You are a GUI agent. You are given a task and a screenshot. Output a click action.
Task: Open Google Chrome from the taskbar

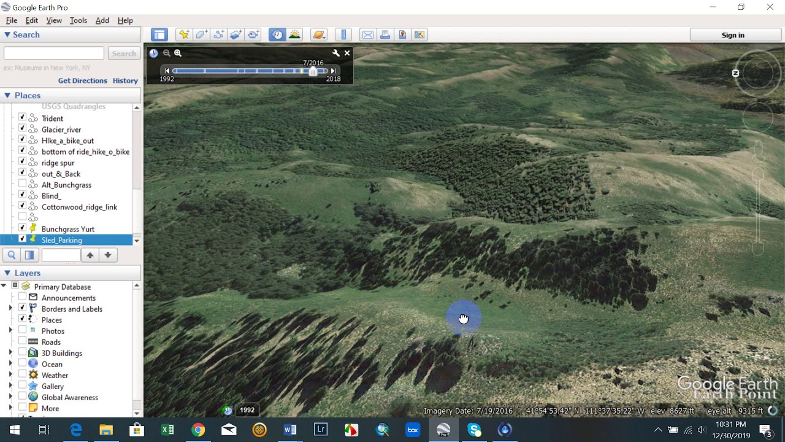click(198, 430)
